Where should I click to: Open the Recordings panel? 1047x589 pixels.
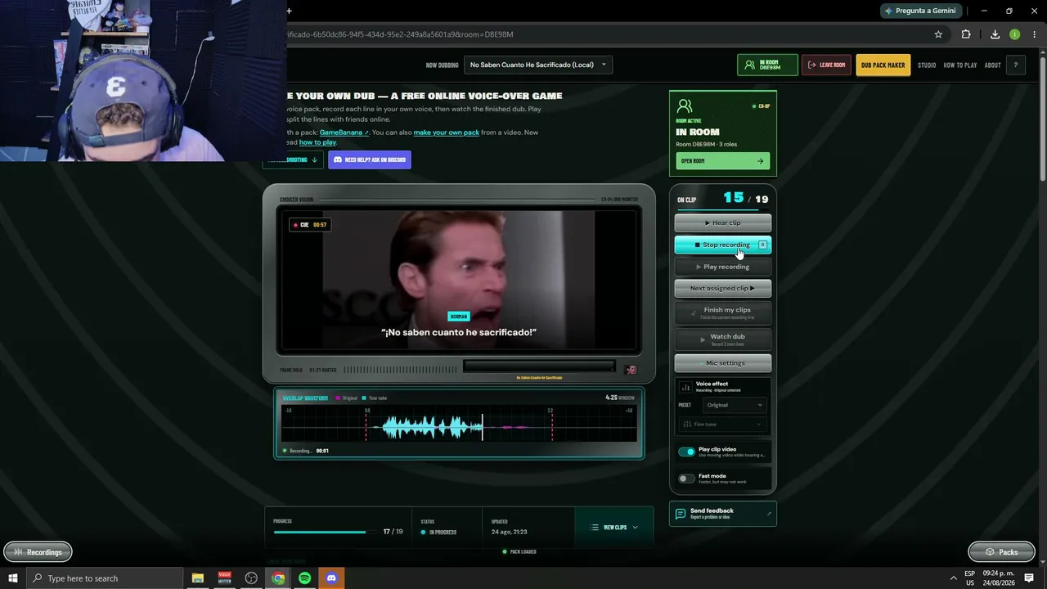coord(38,552)
